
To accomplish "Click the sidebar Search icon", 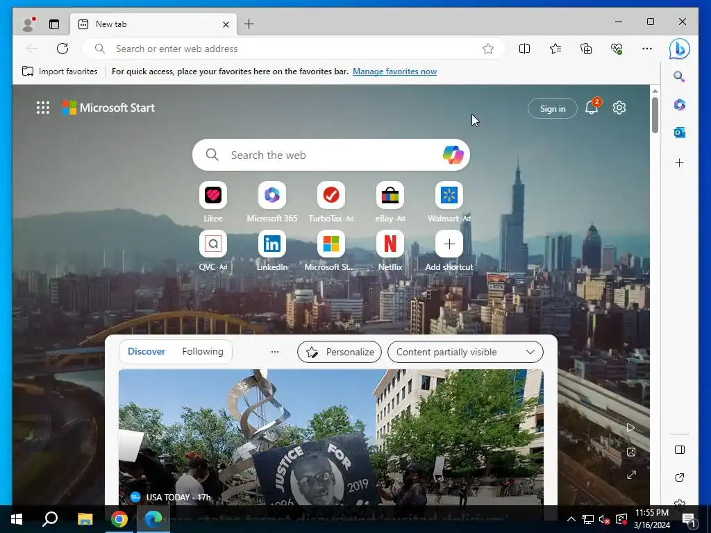I will pos(679,76).
